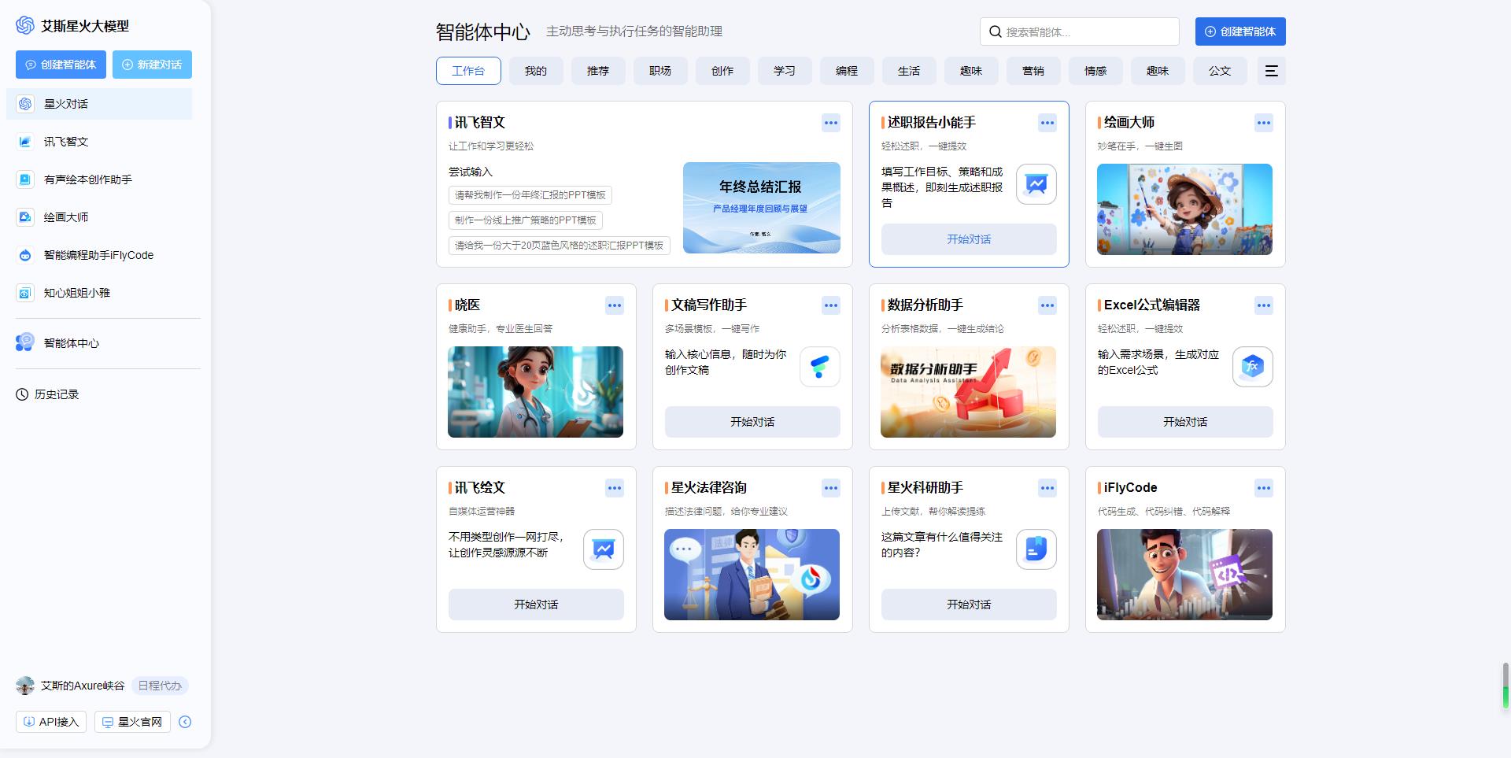Switch to the 学习 tab

click(x=785, y=71)
